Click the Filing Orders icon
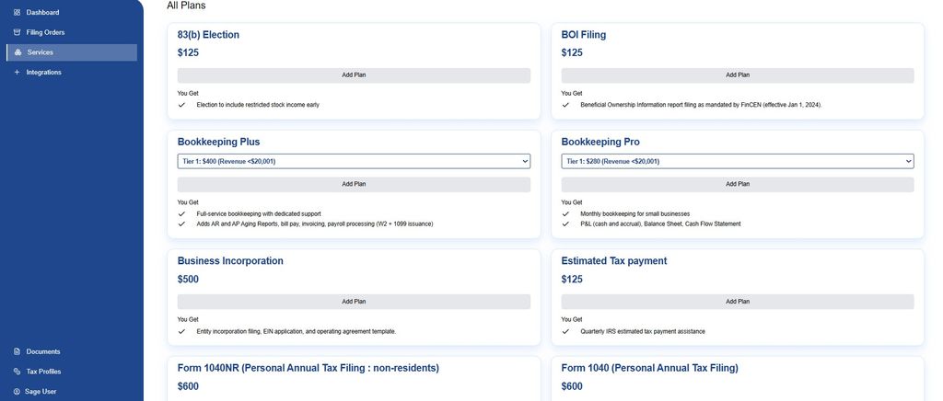This screenshot has height=401, width=943. click(17, 32)
